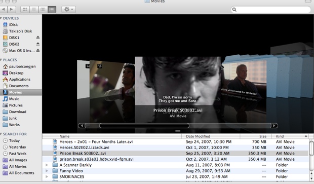Open the All Movies smart search
The width and height of the screenshot is (314, 184).
coord(18,166)
